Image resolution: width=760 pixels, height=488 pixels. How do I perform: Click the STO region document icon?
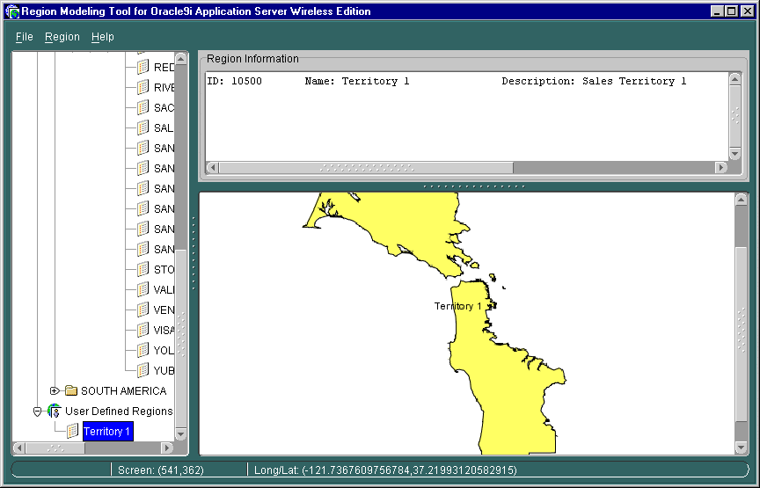(x=143, y=269)
